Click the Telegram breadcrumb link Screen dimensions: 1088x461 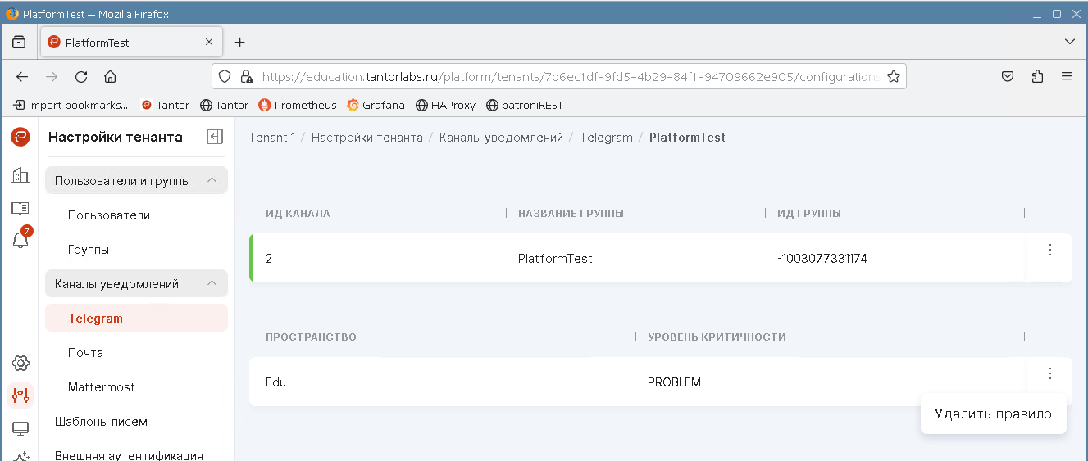606,138
